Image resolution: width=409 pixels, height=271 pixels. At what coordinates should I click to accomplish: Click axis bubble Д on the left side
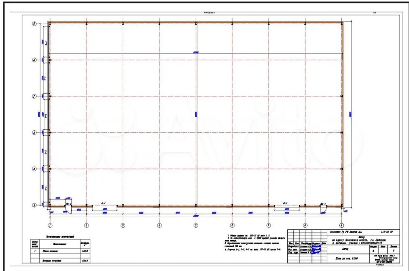point(34,60)
